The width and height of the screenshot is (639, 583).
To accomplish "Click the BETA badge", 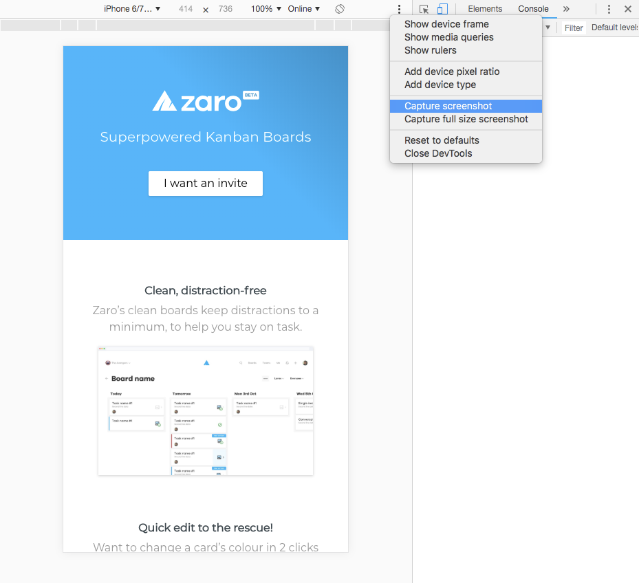I will [x=250, y=95].
